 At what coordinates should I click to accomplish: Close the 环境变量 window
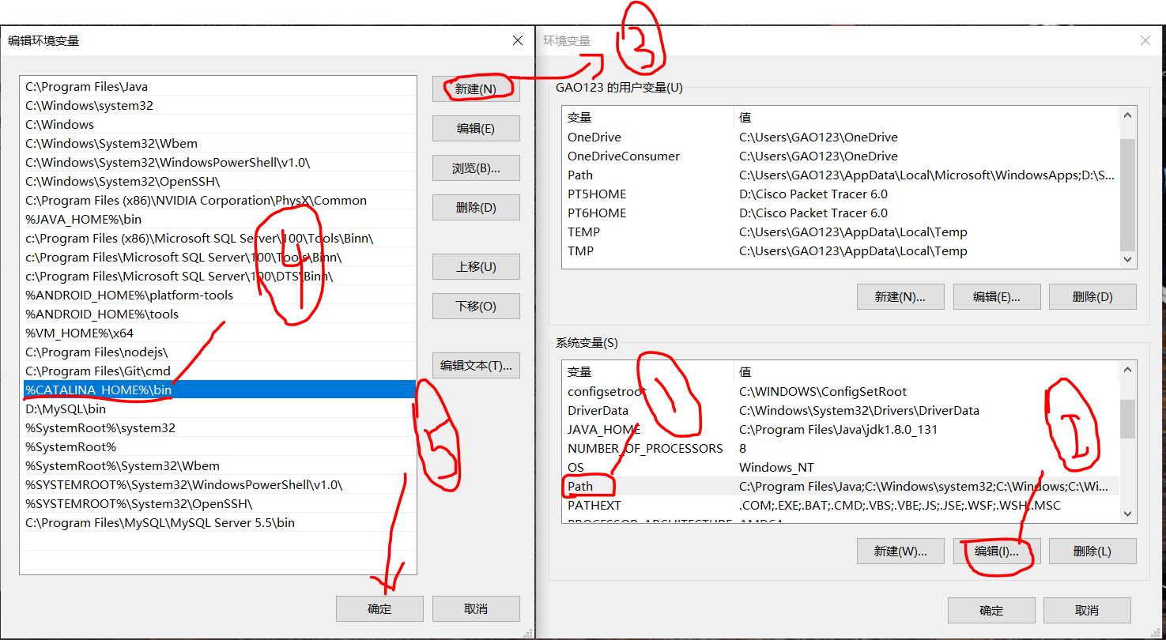pos(1145,40)
